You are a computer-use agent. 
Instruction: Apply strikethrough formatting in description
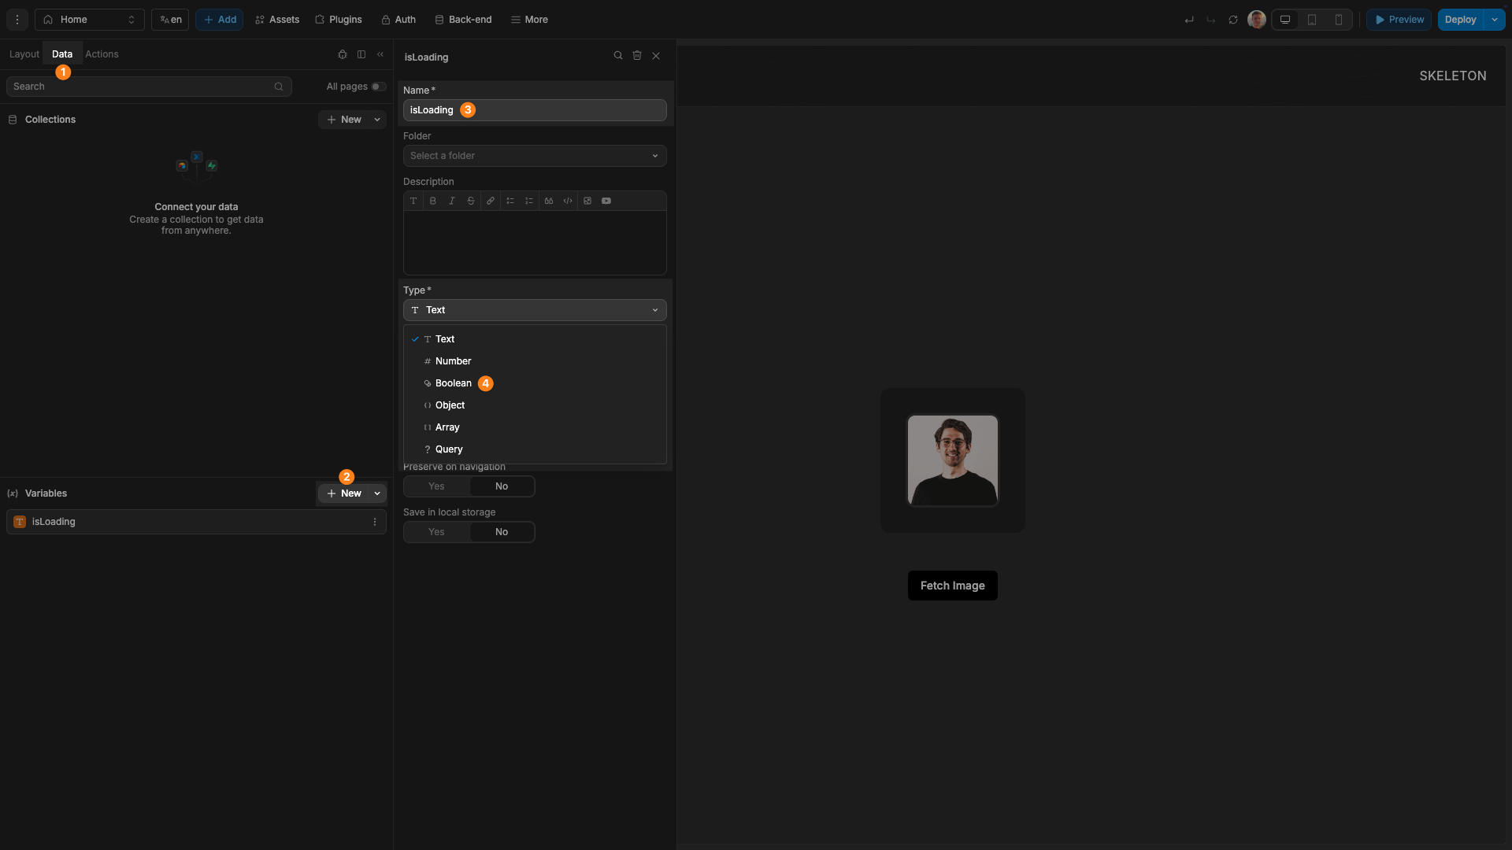tap(471, 201)
